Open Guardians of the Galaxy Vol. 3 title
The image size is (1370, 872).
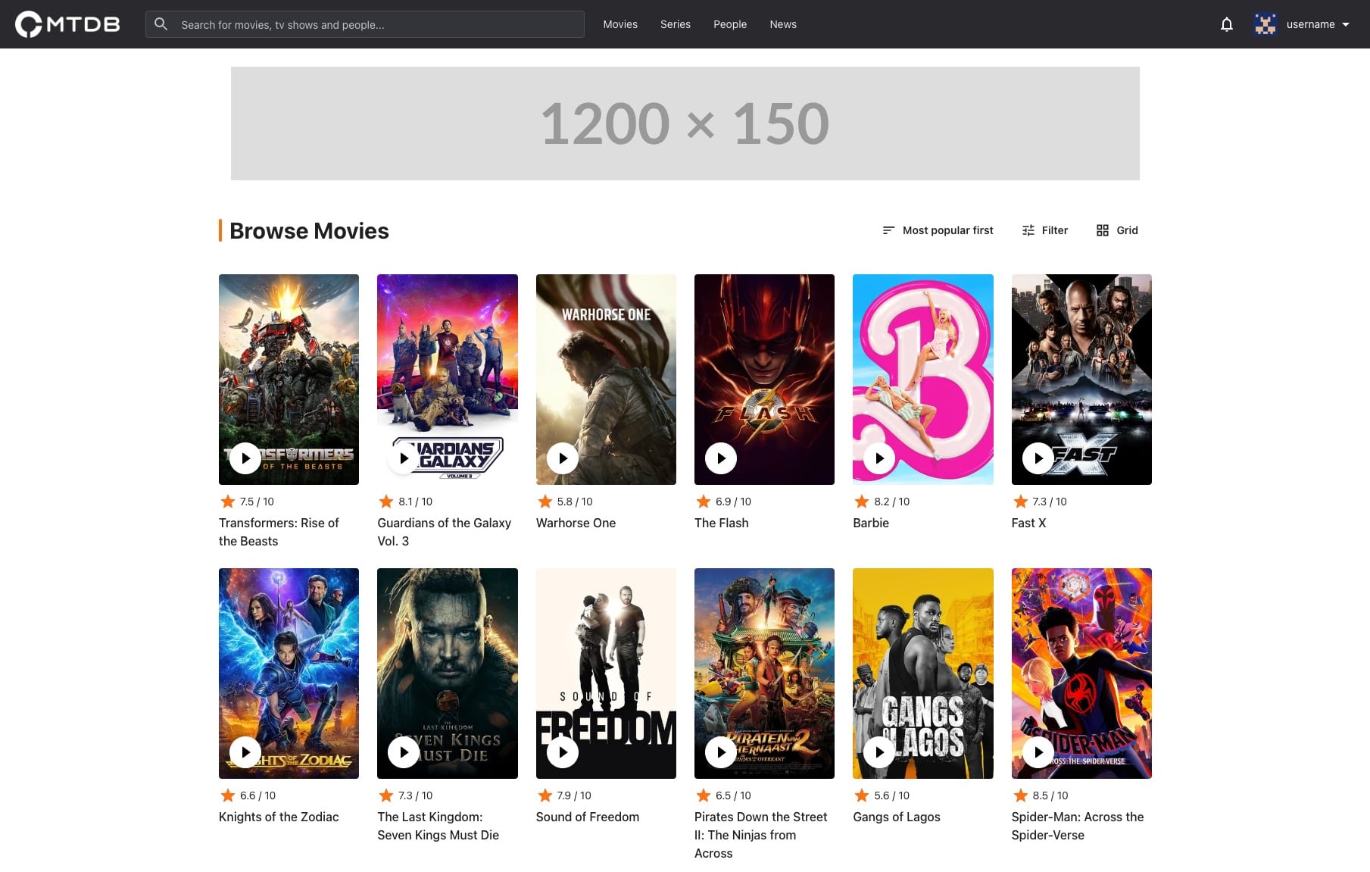[x=444, y=532]
